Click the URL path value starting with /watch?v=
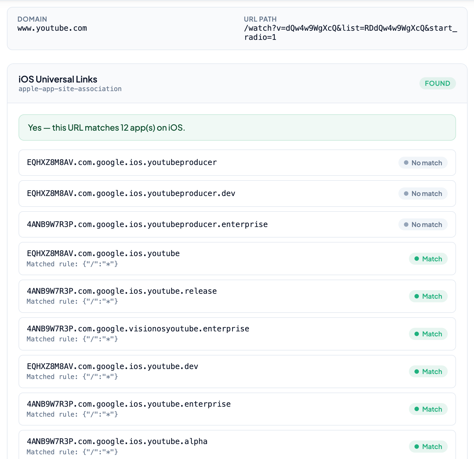 pos(351,33)
